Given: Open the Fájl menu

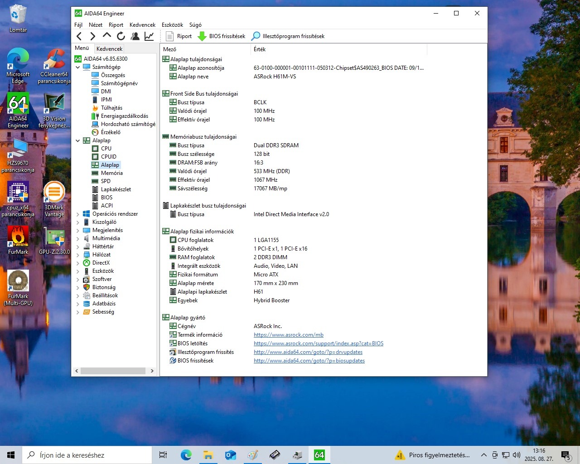Looking at the screenshot, I should click(x=78, y=25).
